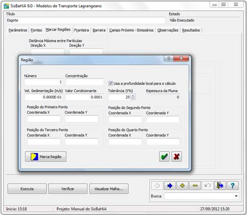
Task: Click the Valor Condicionante field
Action: (84, 97)
